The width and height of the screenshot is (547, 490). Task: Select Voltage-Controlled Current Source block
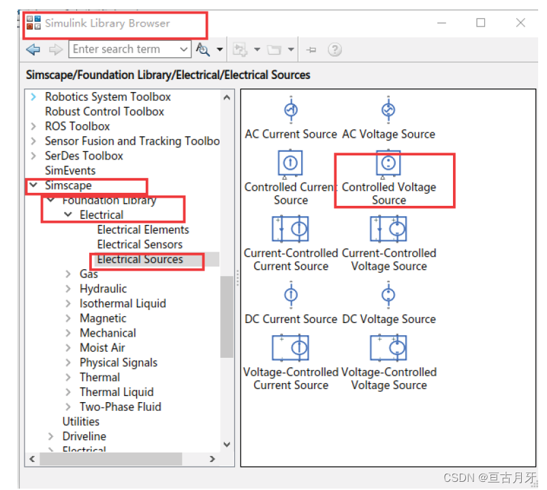[291, 363]
